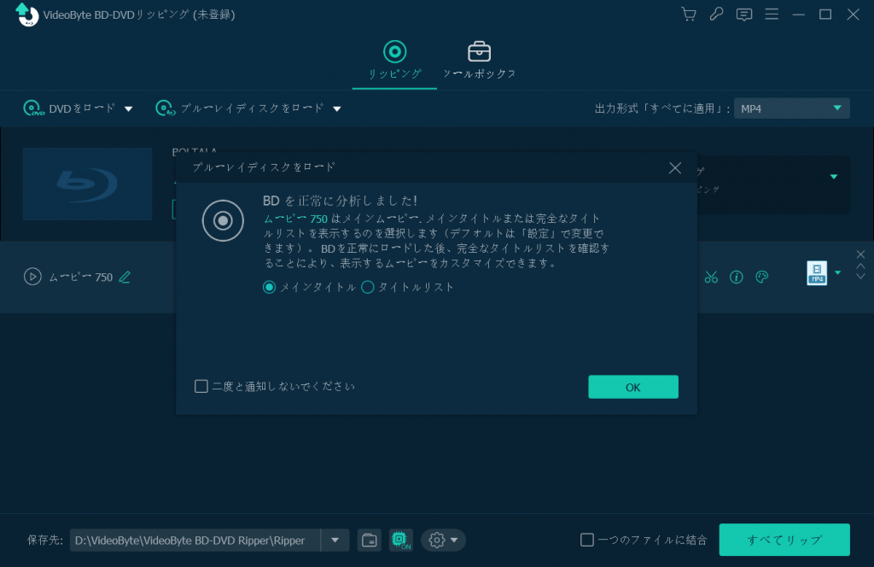Open the save destination path dropdown

[335, 540]
